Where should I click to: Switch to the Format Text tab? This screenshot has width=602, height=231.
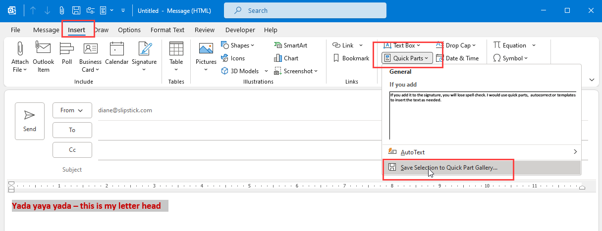(x=167, y=30)
